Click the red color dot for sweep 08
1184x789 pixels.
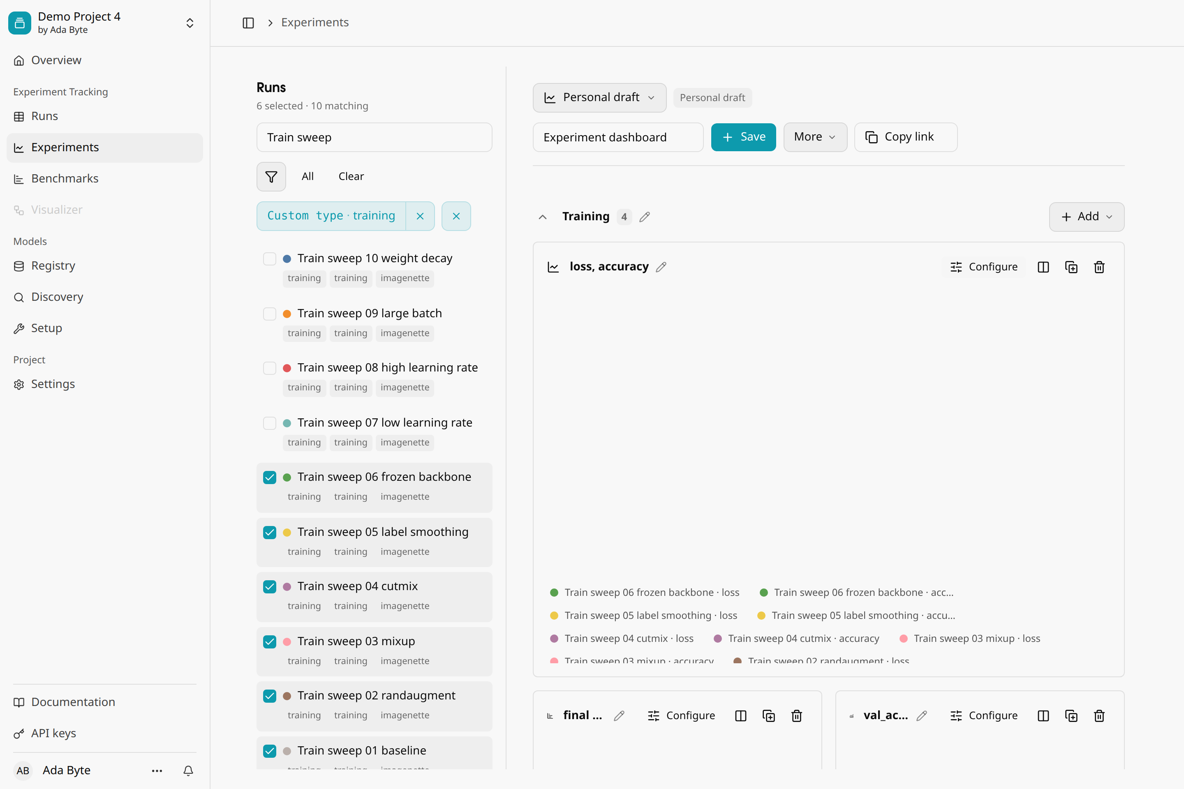(x=287, y=368)
